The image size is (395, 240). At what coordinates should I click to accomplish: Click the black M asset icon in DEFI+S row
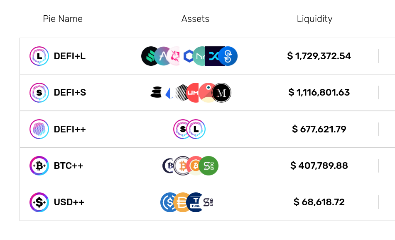[x=221, y=93]
